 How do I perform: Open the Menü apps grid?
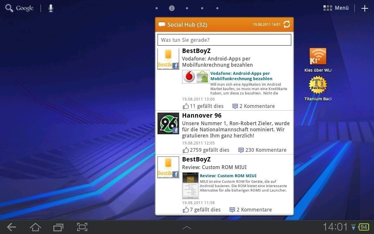(336, 8)
